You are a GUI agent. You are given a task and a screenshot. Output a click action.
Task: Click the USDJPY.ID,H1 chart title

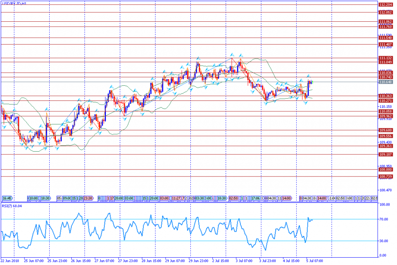(14, 3)
